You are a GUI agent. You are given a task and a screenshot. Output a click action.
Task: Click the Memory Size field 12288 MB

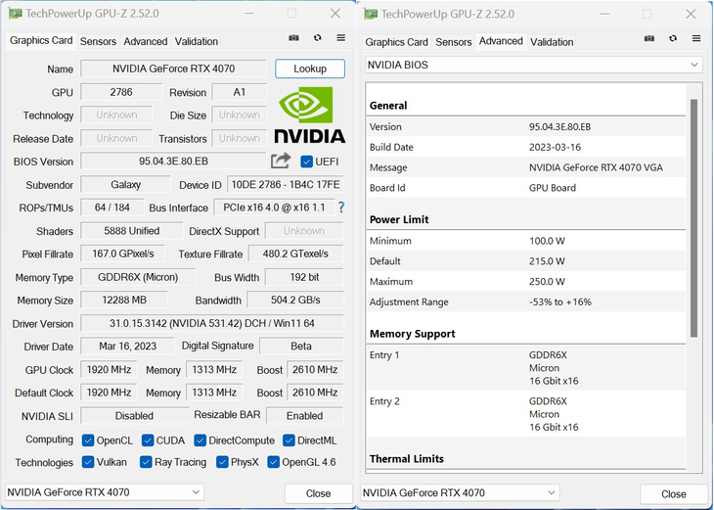coord(124,300)
